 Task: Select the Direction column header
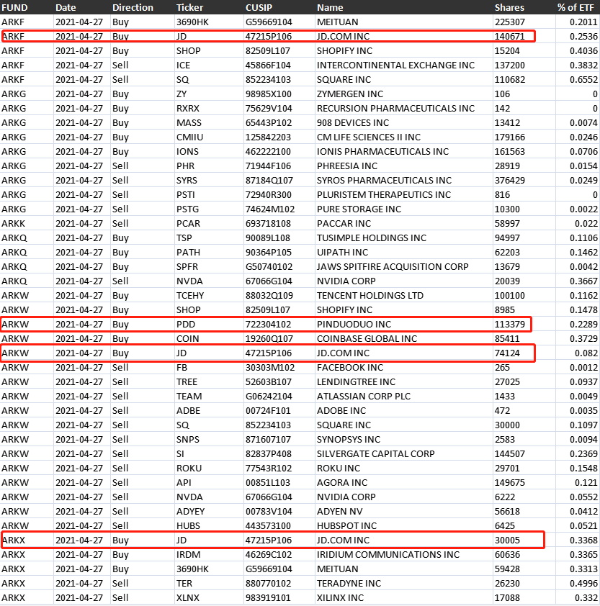[133, 7]
